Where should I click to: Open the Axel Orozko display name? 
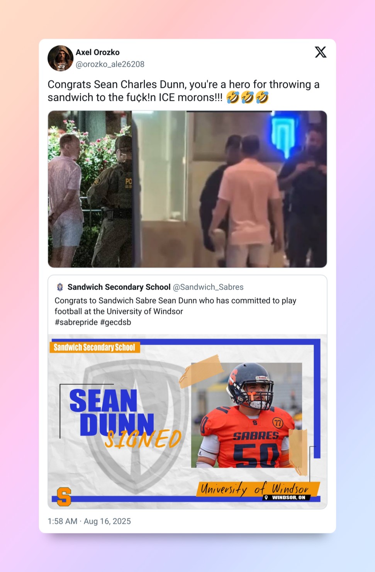pos(98,52)
